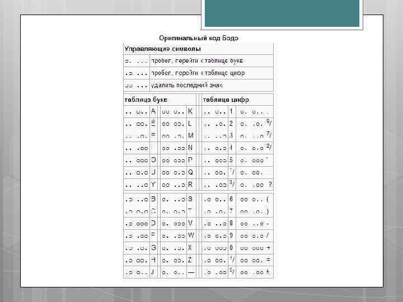The image size is (403, 302).
Task: Select the digit 0 cell
Action: coord(231,248)
